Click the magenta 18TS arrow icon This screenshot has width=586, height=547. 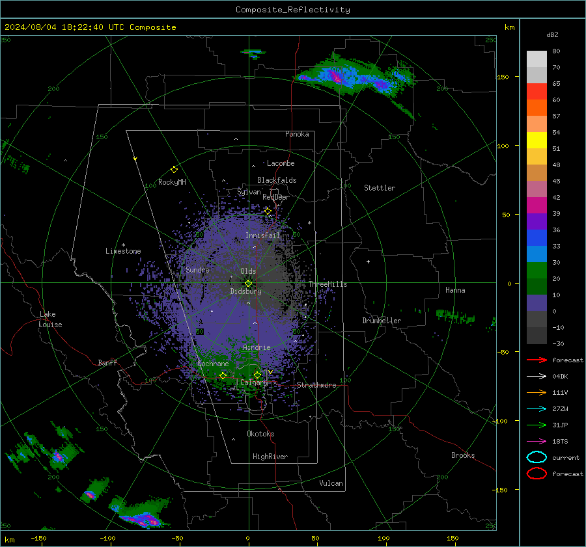coord(537,442)
